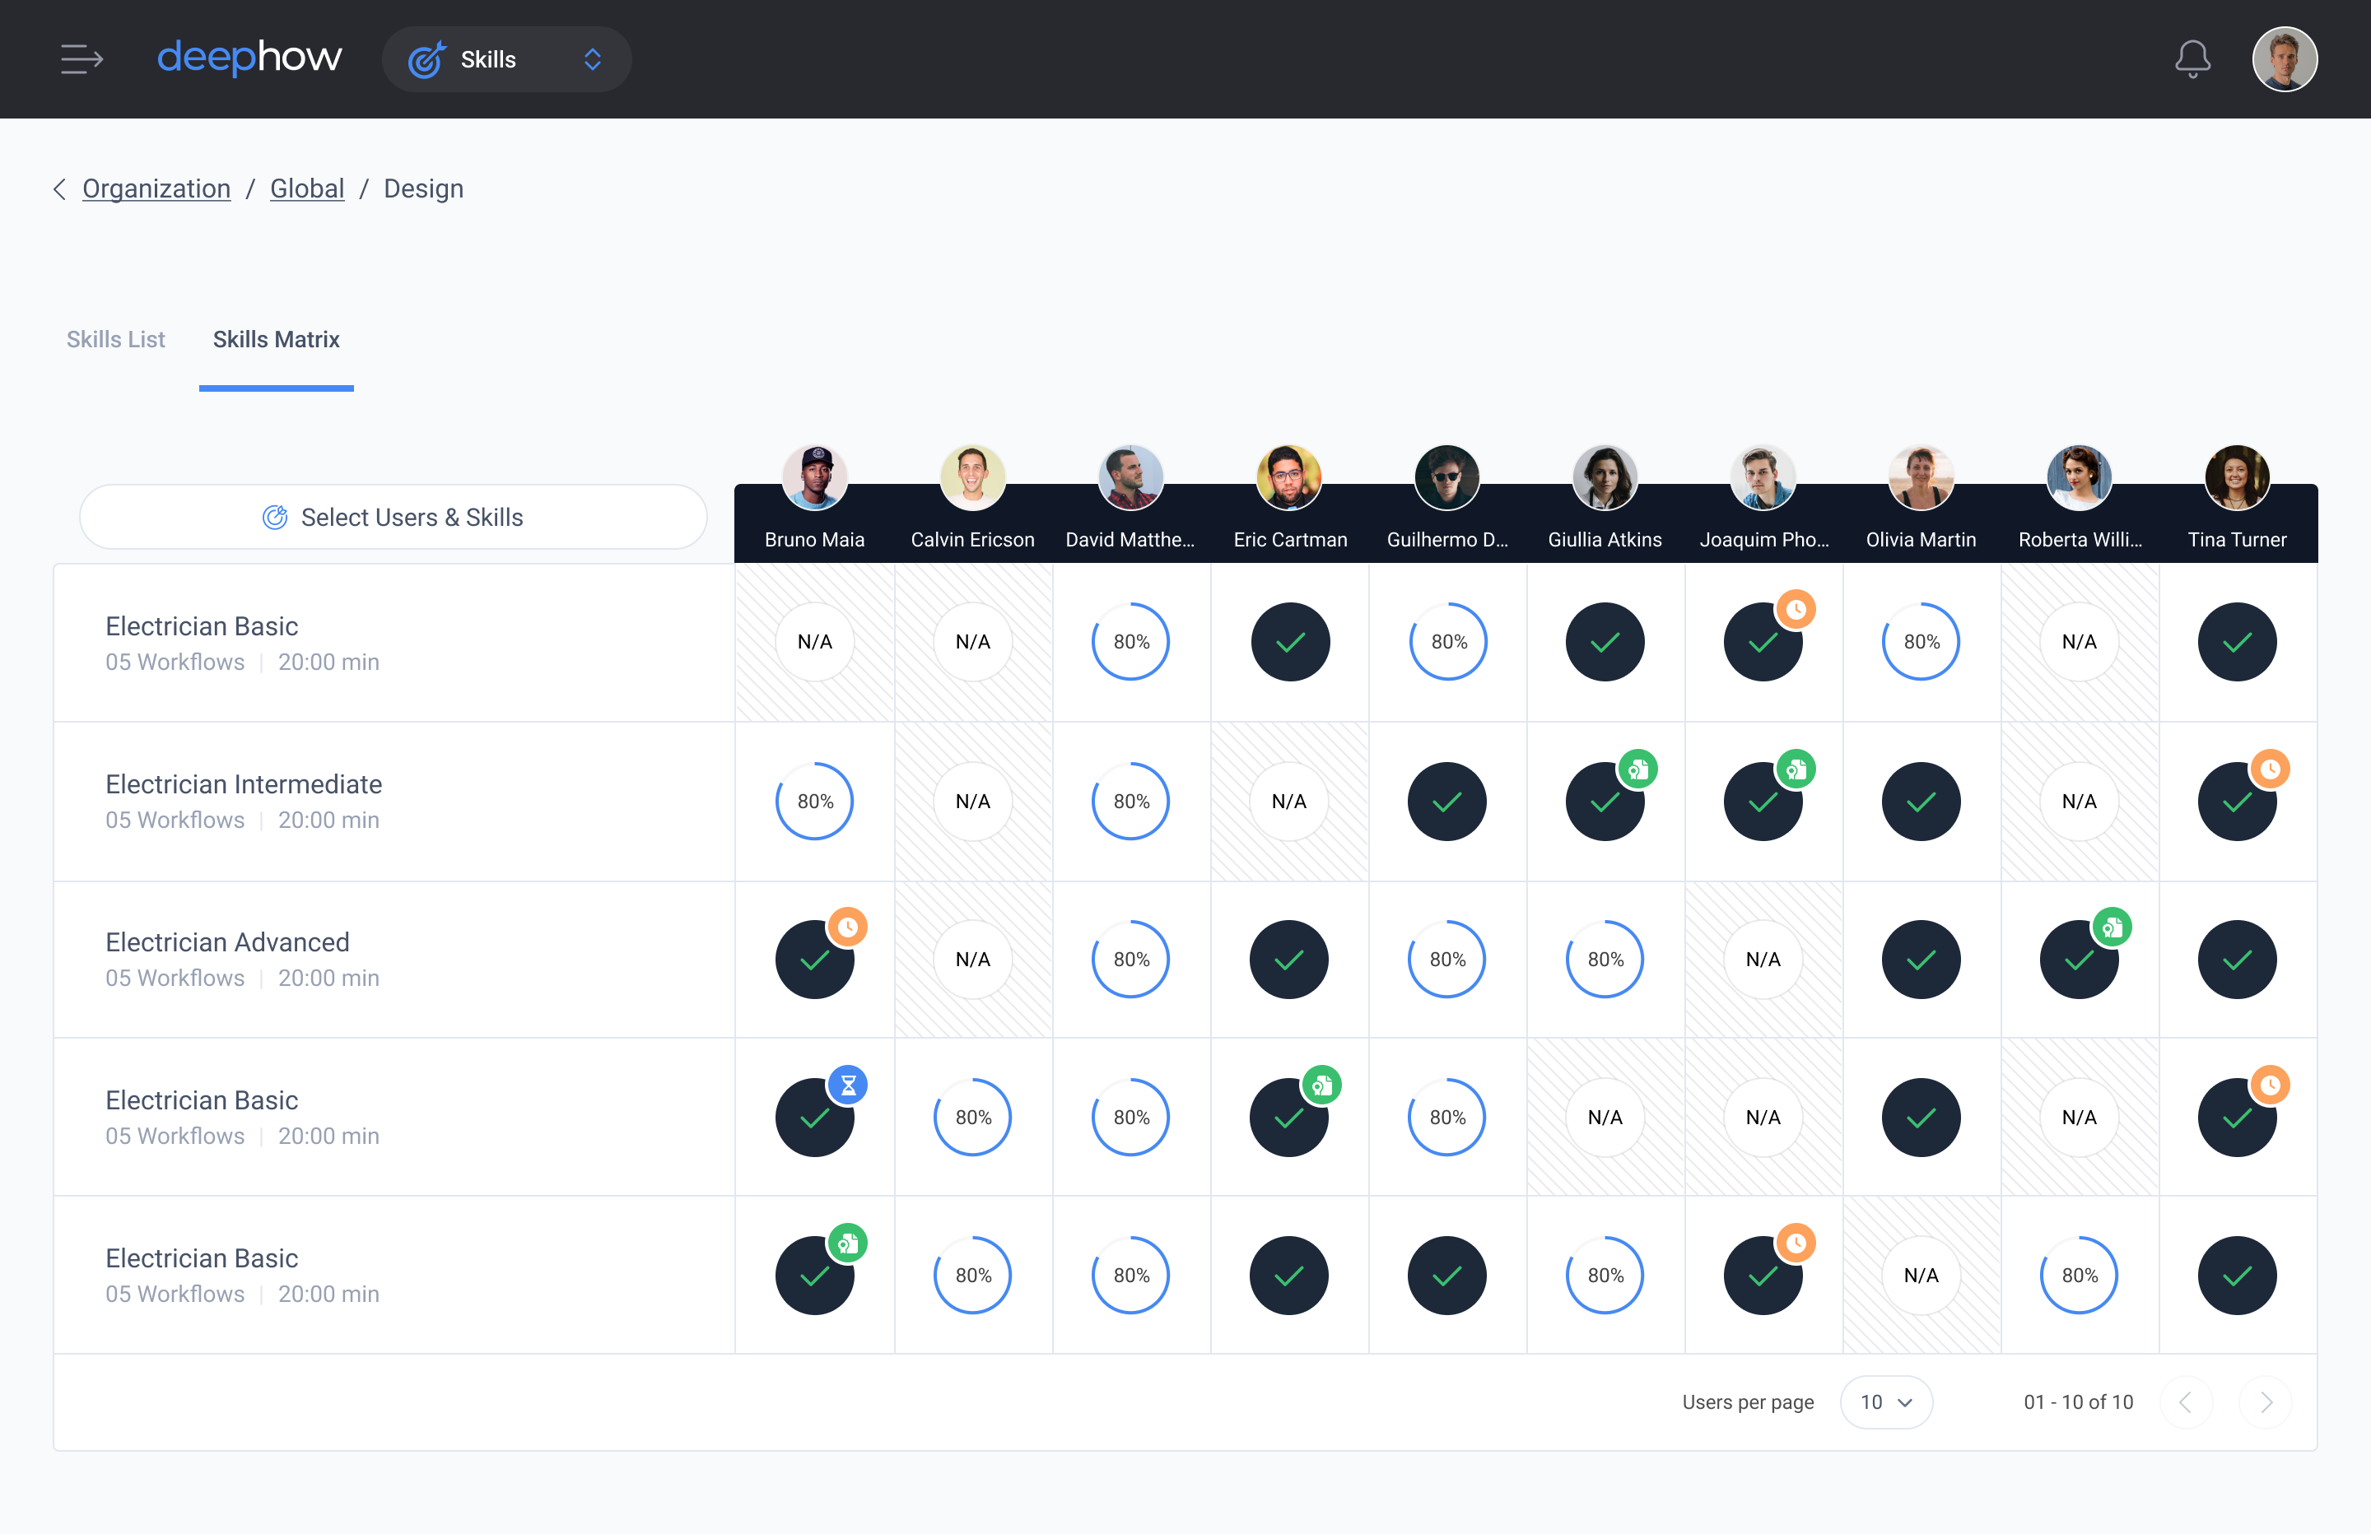Screen dimensions: 2371x1534
Task: Go to the Organization breadcrumb link
Action: pos(156,188)
